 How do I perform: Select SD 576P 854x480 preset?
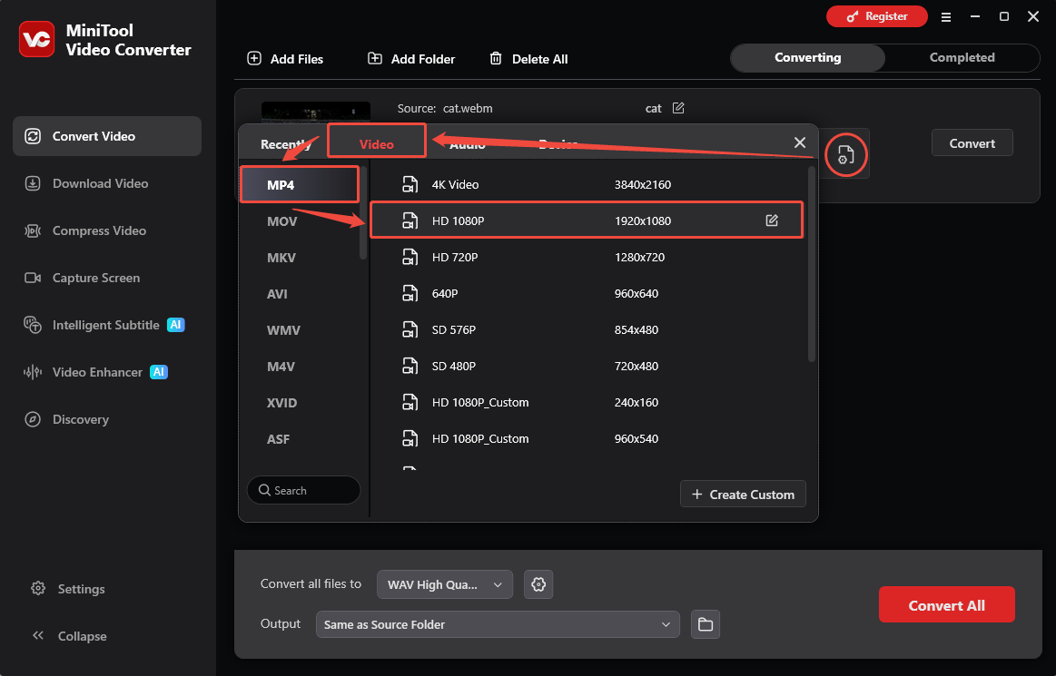587,330
